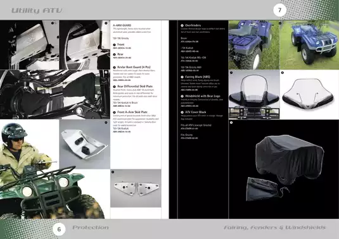Open the black ATV cover photo
Screen dimensions: 339x239
point(284,169)
